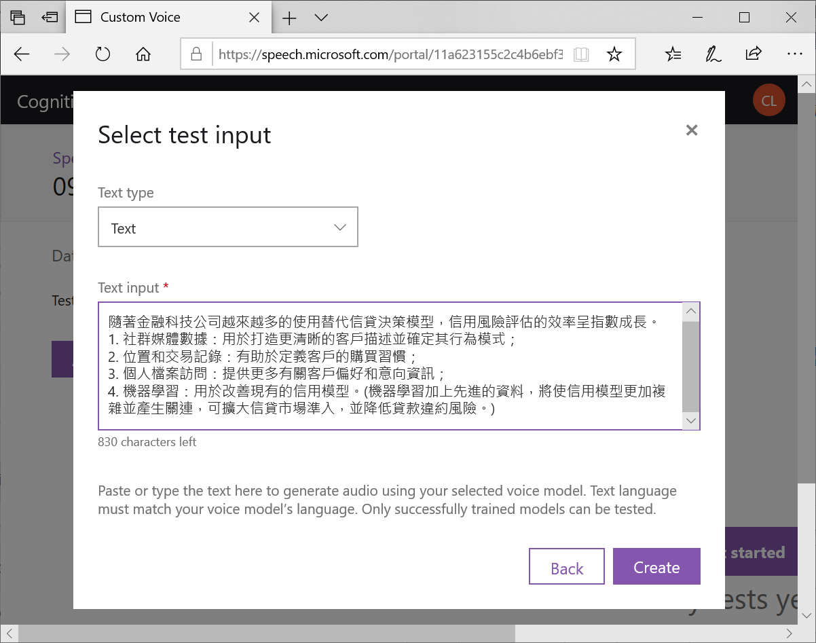Click the Home icon
This screenshot has width=816, height=643.
143,54
